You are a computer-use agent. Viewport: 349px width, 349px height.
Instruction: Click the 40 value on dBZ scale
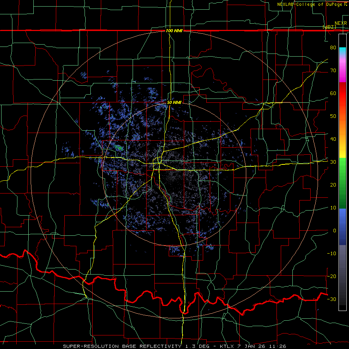(x=333, y=139)
